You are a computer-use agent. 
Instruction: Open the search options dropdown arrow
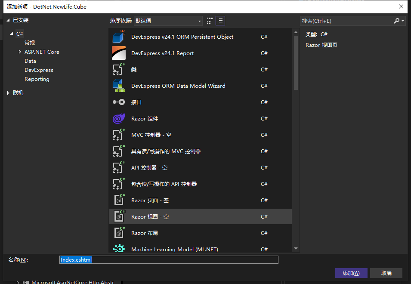(x=403, y=21)
